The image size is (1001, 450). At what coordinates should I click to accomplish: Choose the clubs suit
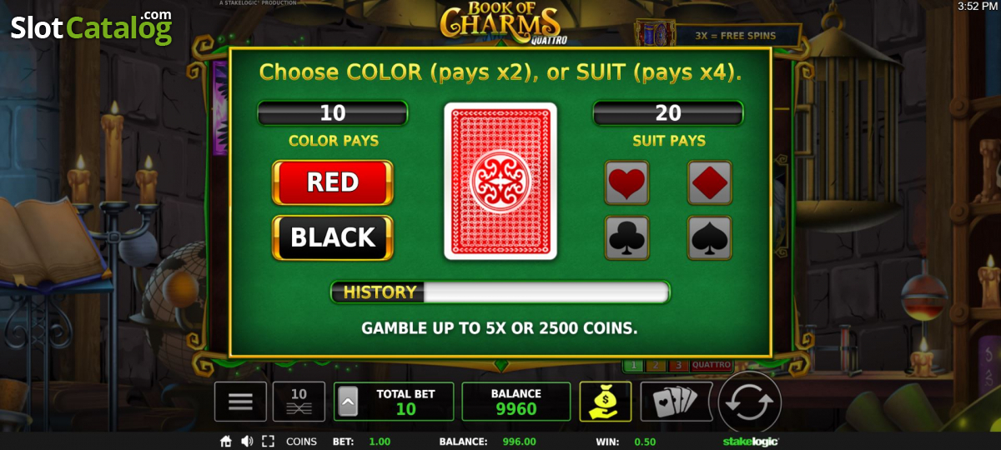626,238
